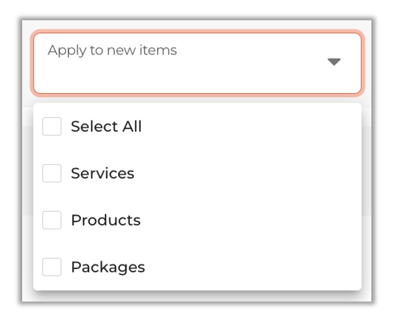The height and width of the screenshot is (318, 398).
Task: Click the orange-outlined dropdown box border area
Action: [198, 32]
